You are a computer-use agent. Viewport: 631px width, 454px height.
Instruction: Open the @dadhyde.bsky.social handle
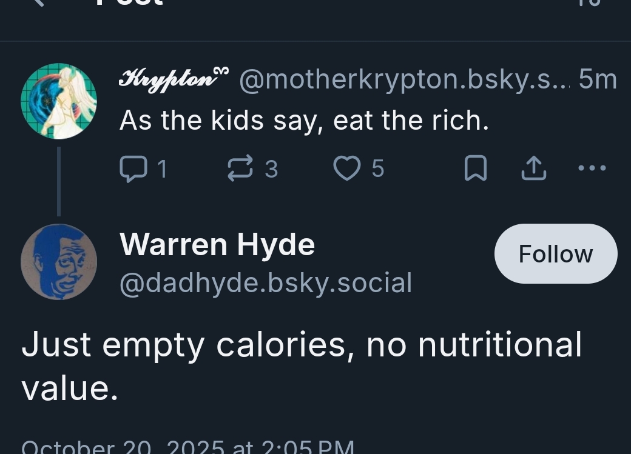point(266,282)
